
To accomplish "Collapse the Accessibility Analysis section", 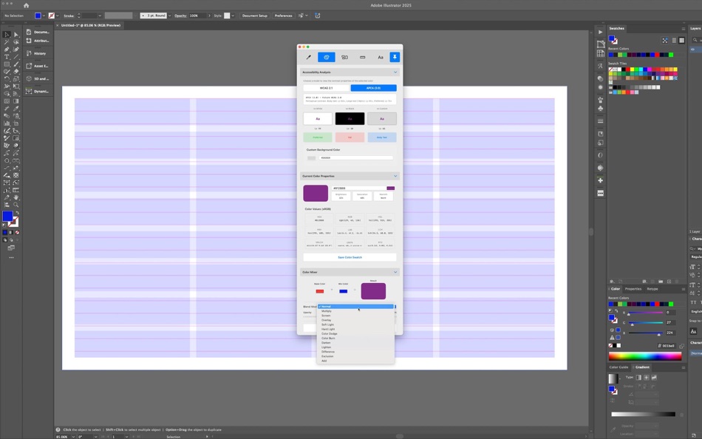I will 395,72.
